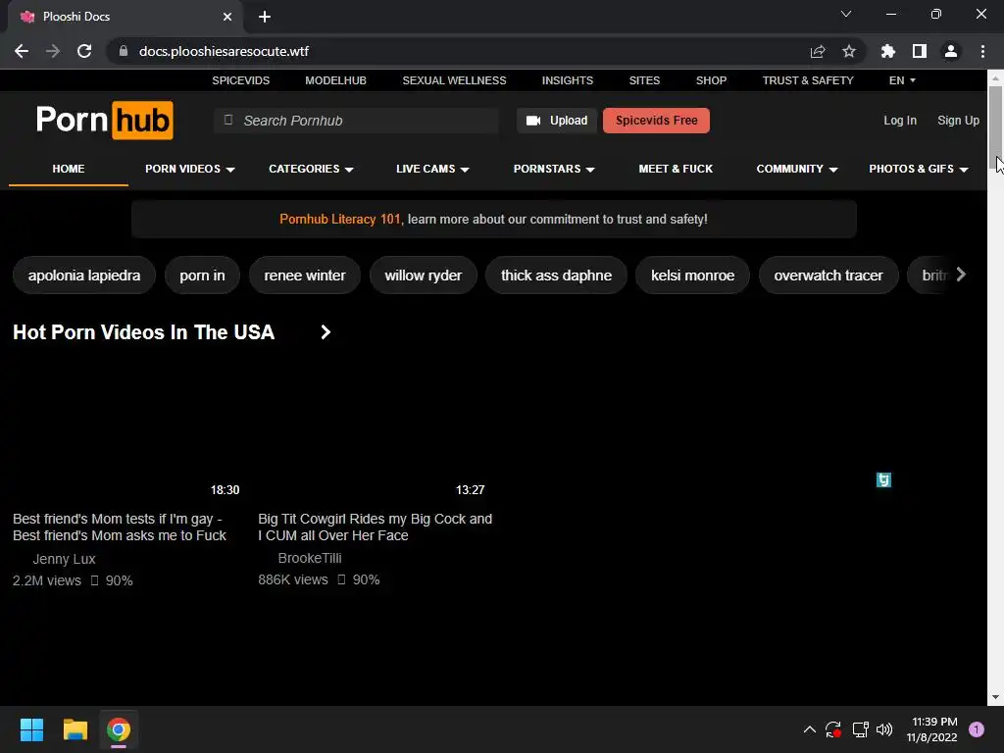Click the site logo in the header
1004x753 pixels.
[104, 121]
